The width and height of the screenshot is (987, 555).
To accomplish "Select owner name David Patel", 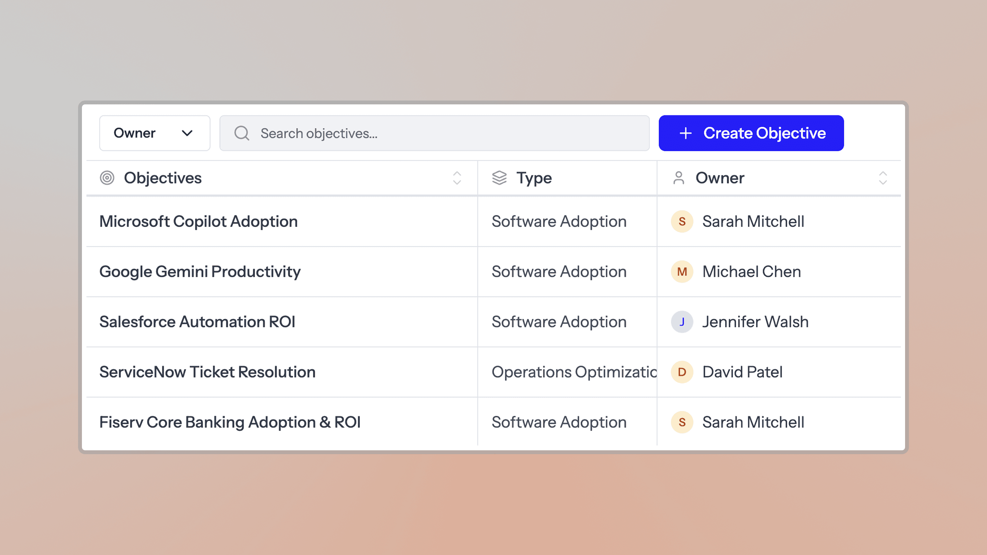I will (742, 372).
